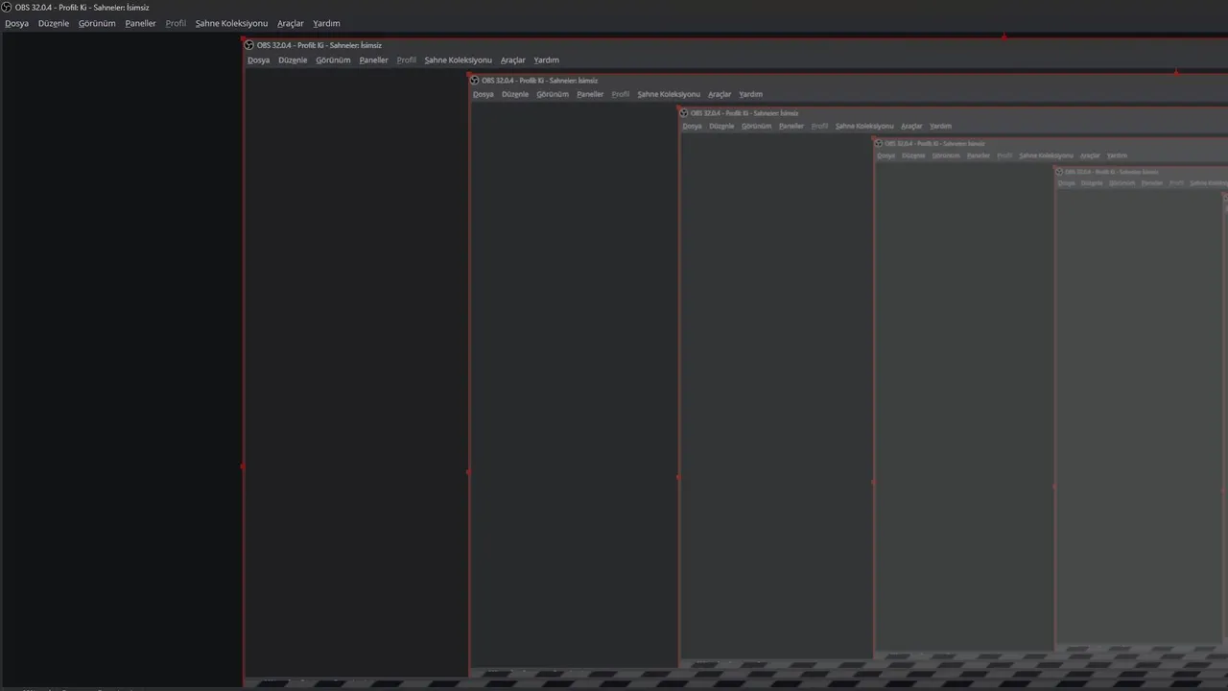
Task: Open Sahne Koleksiyonu menu in the main menu bar
Action: [231, 23]
